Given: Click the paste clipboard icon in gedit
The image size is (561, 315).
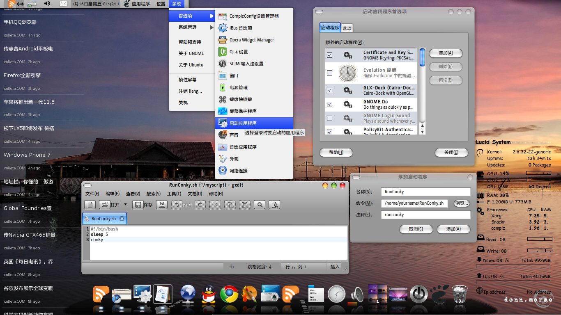Looking at the screenshot, I should (x=245, y=205).
